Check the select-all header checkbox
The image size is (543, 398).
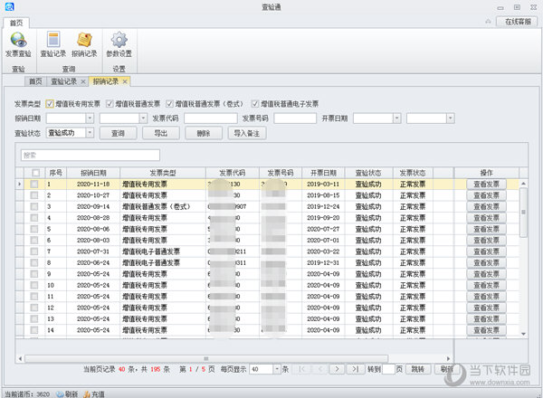(x=35, y=173)
